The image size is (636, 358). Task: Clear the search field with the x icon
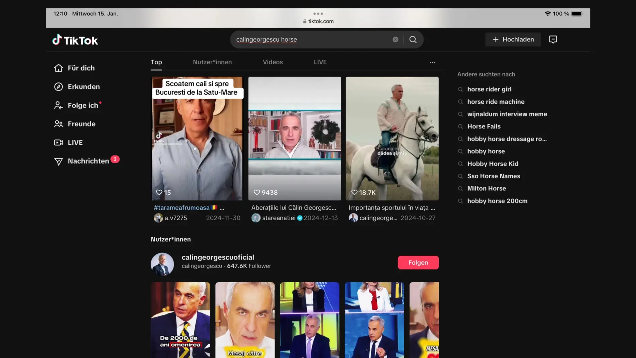[x=395, y=40]
